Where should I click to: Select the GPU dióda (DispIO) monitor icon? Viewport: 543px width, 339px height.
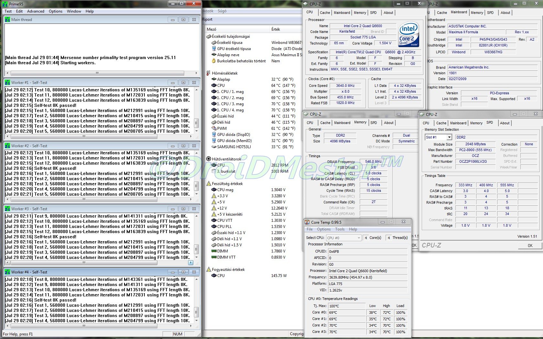pyautogui.click(x=214, y=135)
